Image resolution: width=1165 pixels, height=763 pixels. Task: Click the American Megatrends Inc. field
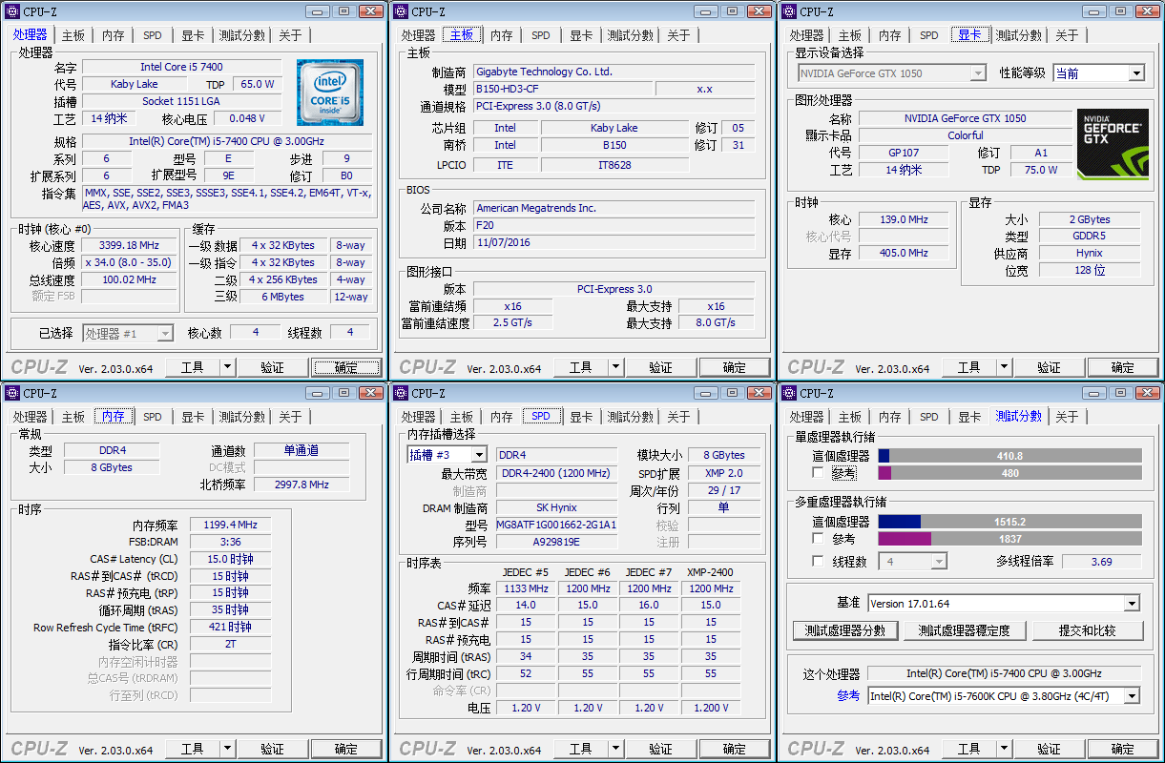(x=614, y=208)
